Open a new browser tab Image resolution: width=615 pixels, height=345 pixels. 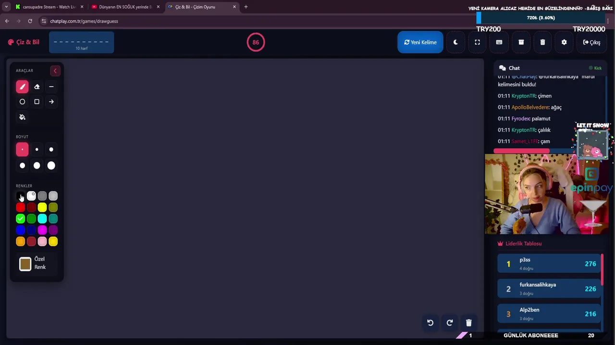click(x=246, y=7)
